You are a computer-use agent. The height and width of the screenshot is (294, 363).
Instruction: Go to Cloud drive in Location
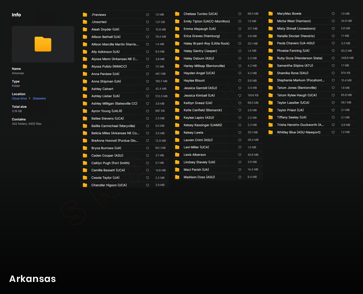click(x=19, y=98)
